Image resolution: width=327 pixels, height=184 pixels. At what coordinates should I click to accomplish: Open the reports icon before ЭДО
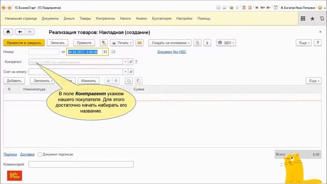[x=197, y=43]
